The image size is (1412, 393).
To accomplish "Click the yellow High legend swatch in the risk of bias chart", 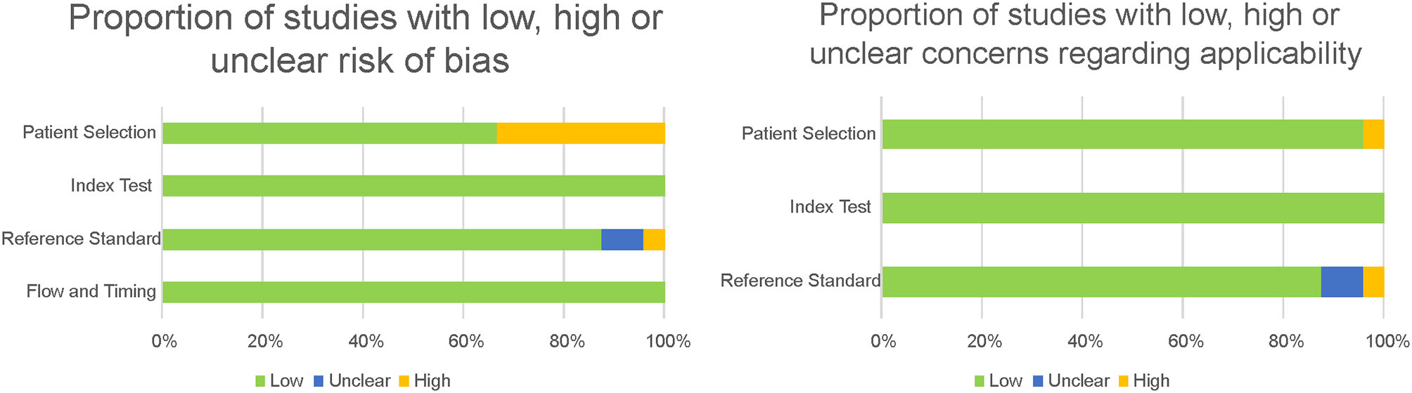I will pyautogui.click(x=404, y=381).
